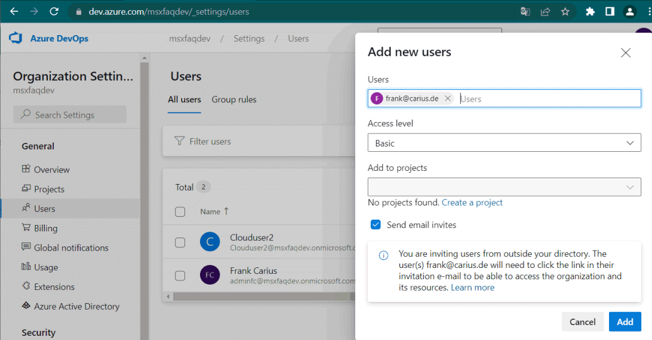652x340 pixels.
Task: Open the Add to projects dropdown
Action: click(505, 187)
